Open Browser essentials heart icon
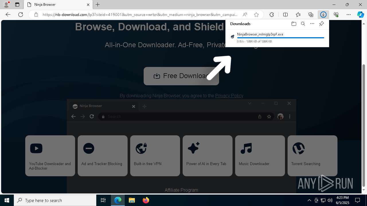 click(x=336, y=15)
